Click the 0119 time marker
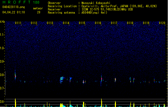The width and height of the screenshot is (168, 107). pos(146,23)
